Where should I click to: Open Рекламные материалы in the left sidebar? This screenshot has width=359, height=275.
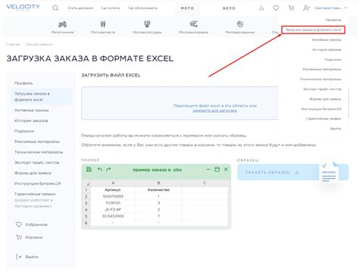pyautogui.click(x=37, y=142)
